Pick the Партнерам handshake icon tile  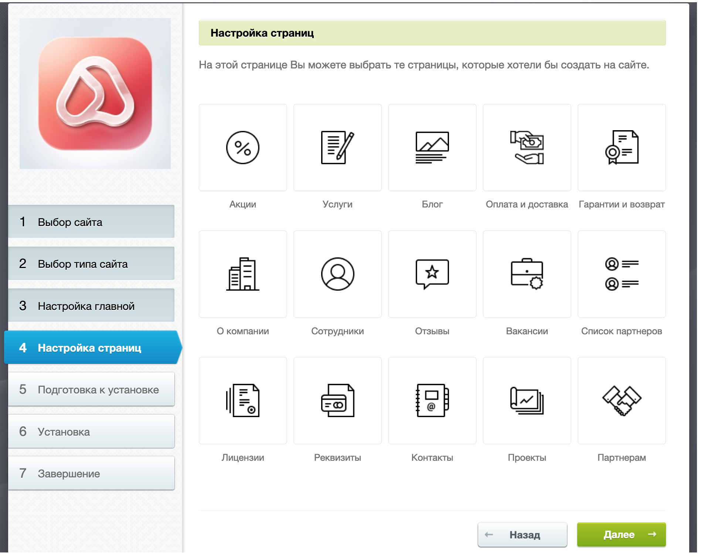pos(622,400)
